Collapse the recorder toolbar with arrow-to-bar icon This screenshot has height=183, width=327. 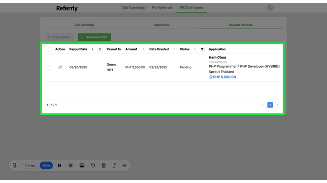(x=124, y=165)
